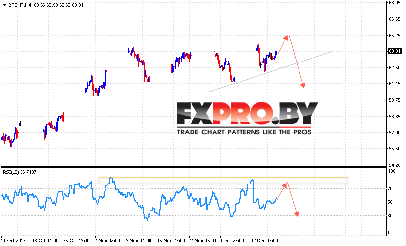This screenshot has height=246, width=406.
Task: Select the BRENT,H4 symbol label
Action: tap(20, 5)
